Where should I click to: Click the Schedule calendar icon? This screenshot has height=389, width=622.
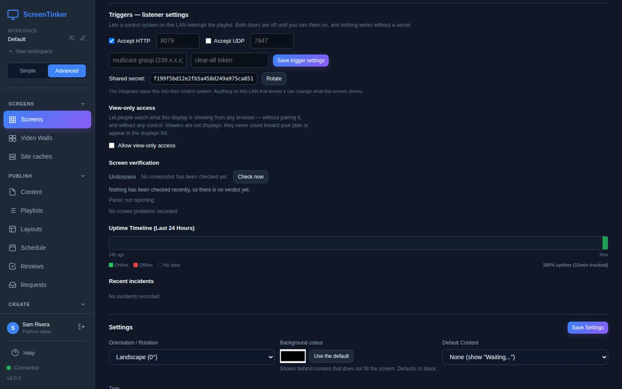click(x=13, y=248)
